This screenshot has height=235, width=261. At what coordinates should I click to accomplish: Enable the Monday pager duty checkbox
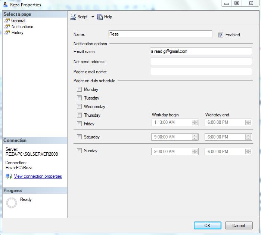pyautogui.click(x=79, y=89)
